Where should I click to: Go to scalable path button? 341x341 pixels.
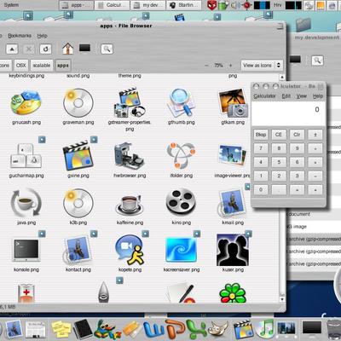[42, 66]
